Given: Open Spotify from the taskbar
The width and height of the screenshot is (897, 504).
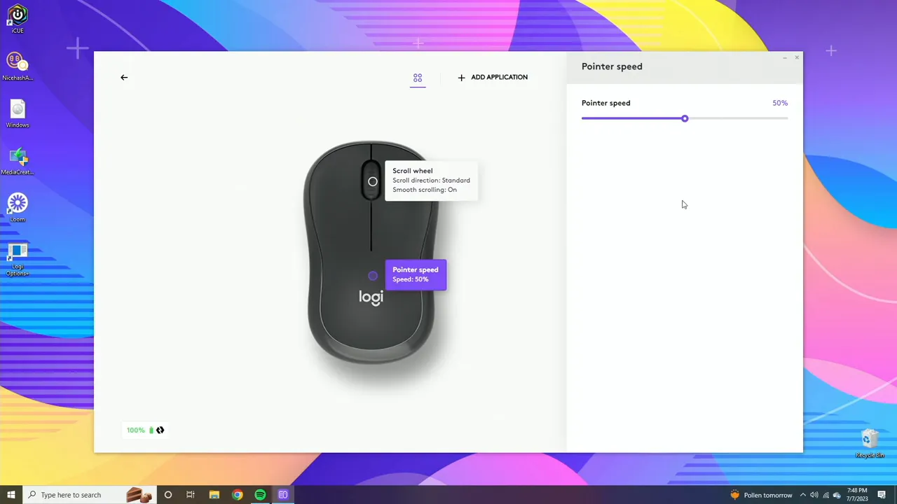Looking at the screenshot, I should [260, 495].
